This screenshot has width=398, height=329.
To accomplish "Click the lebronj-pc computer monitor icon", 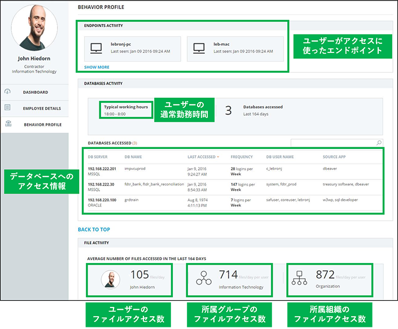I will (x=95, y=49).
